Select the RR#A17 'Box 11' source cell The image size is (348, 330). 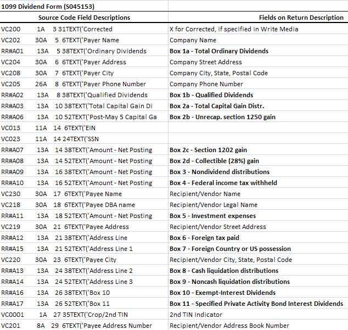click(x=84, y=304)
